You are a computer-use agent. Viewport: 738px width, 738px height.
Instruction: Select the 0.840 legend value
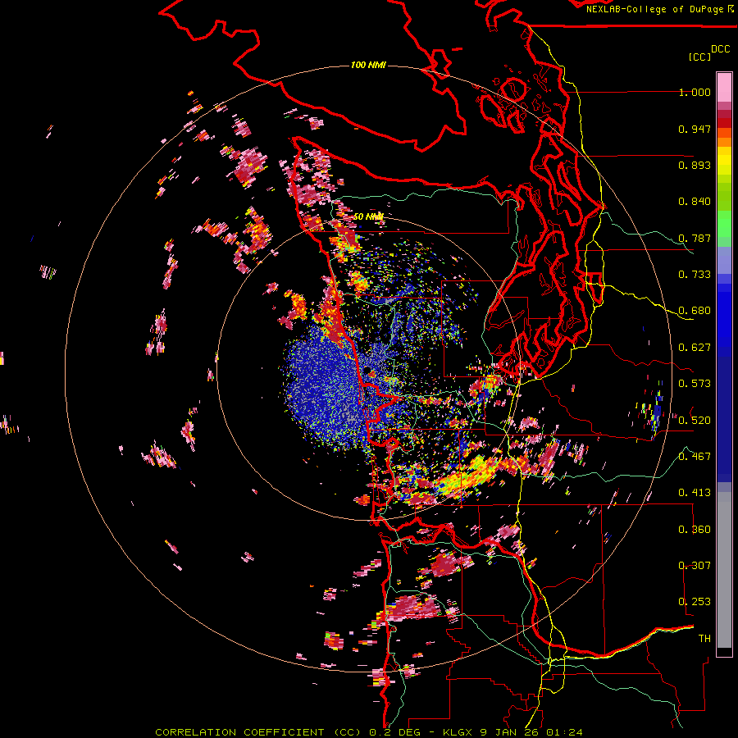coord(695,202)
